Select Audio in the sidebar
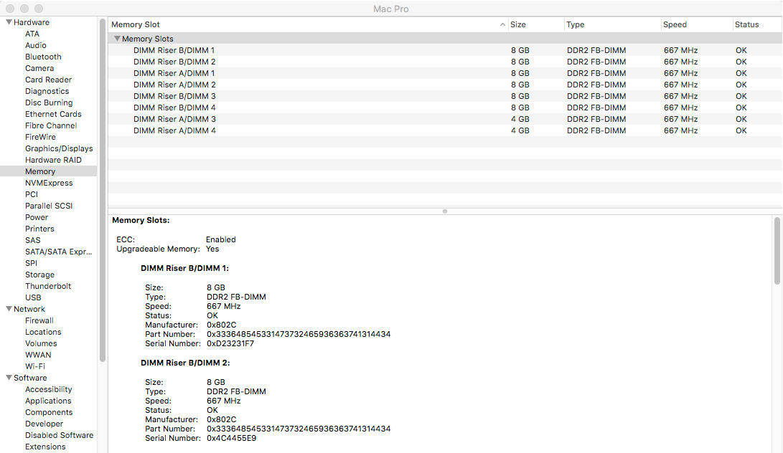 pyautogui.click(x=35, y=45)
